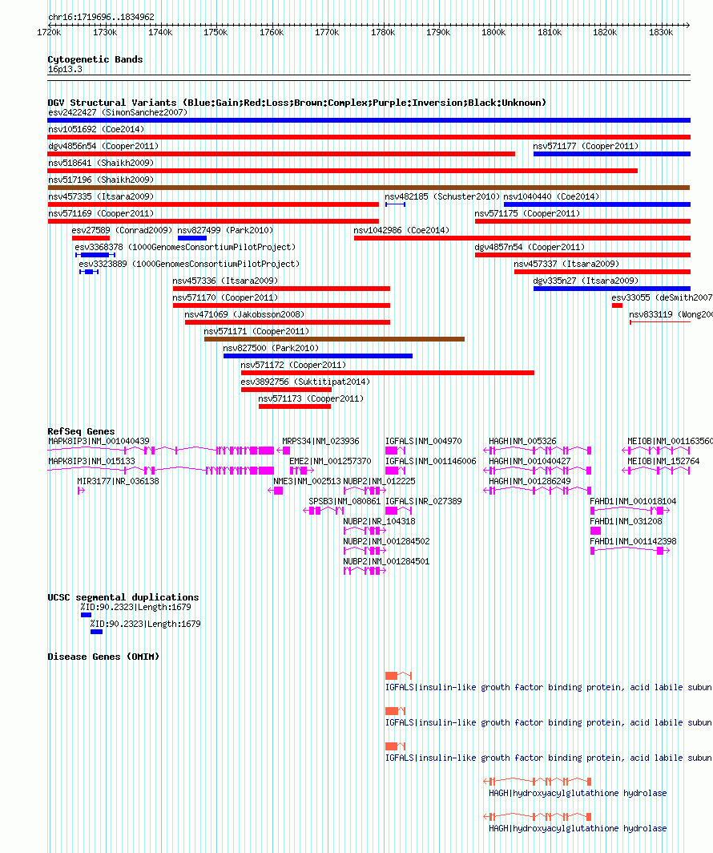Select the nsv1051692 (Coe2014) variant label
The width and height of the screenshot is (713, 853).
click(96, 130)
